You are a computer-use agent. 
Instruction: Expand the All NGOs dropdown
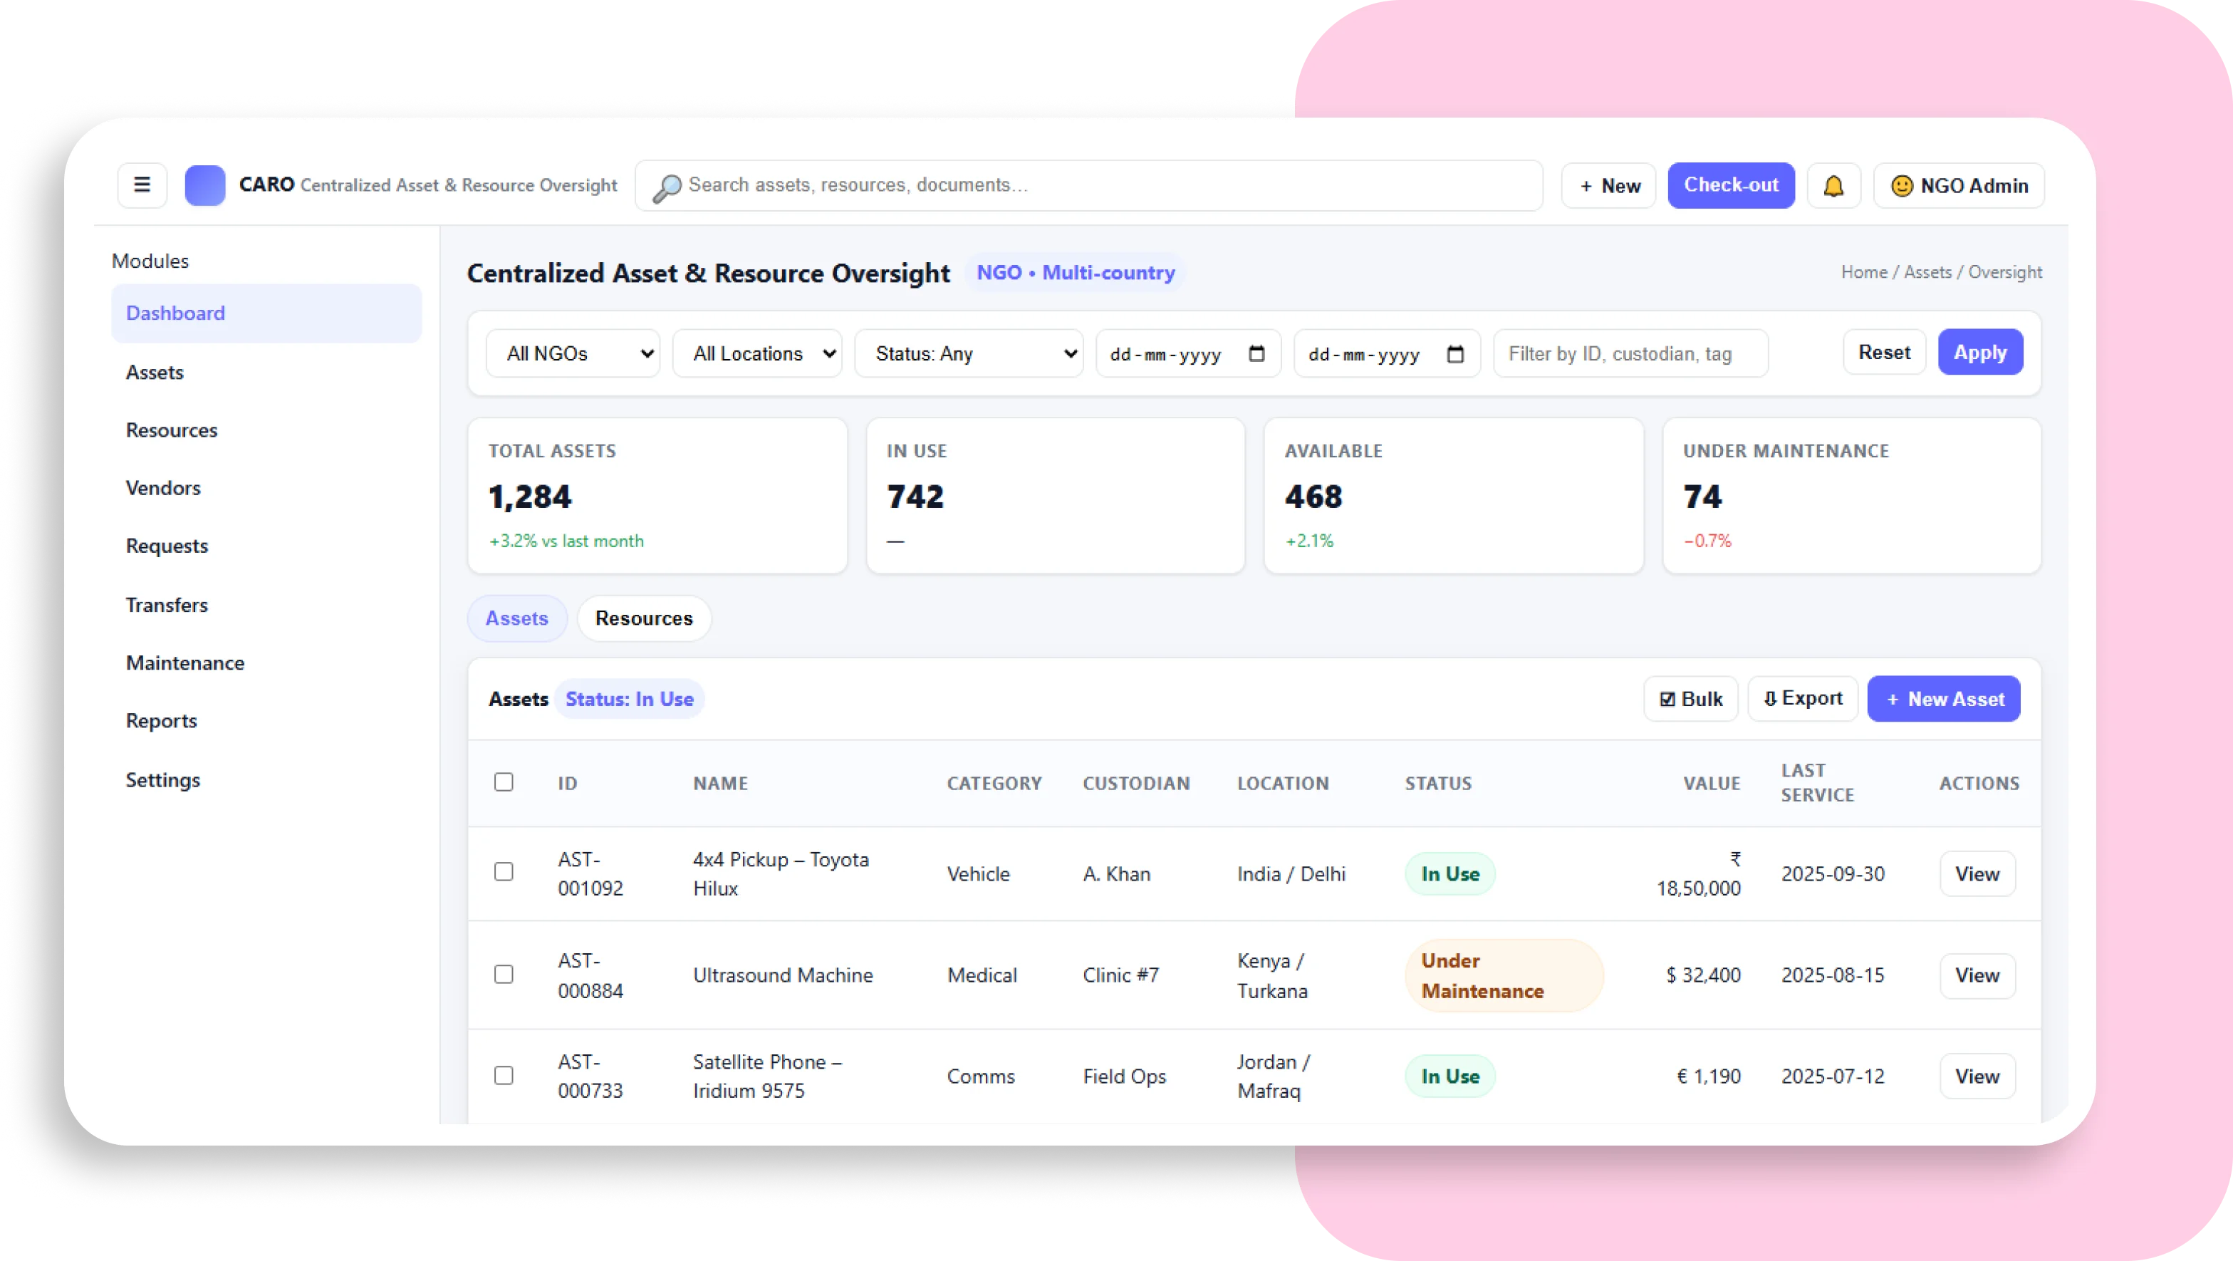(x=573, y=354)
